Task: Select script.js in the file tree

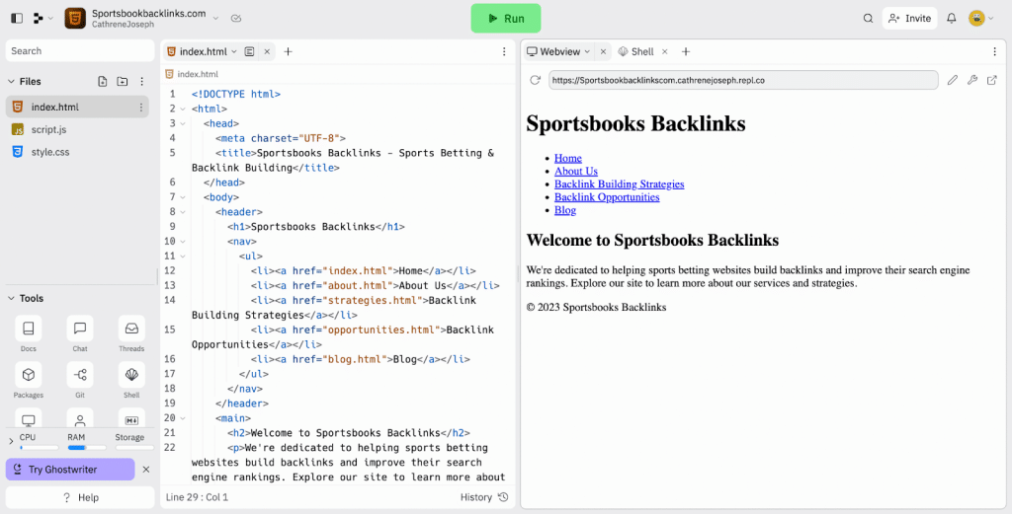Action: point(48,129)
